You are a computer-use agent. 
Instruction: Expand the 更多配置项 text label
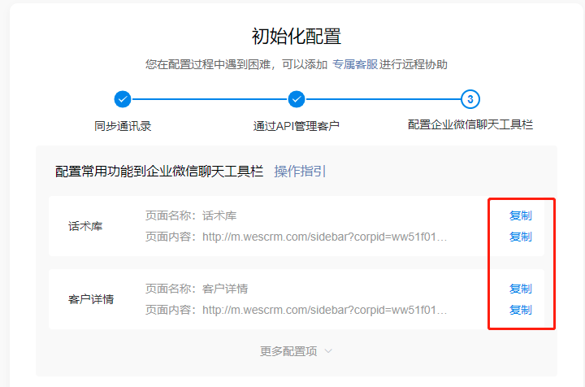pyautogui.click(x=288, y=351)
